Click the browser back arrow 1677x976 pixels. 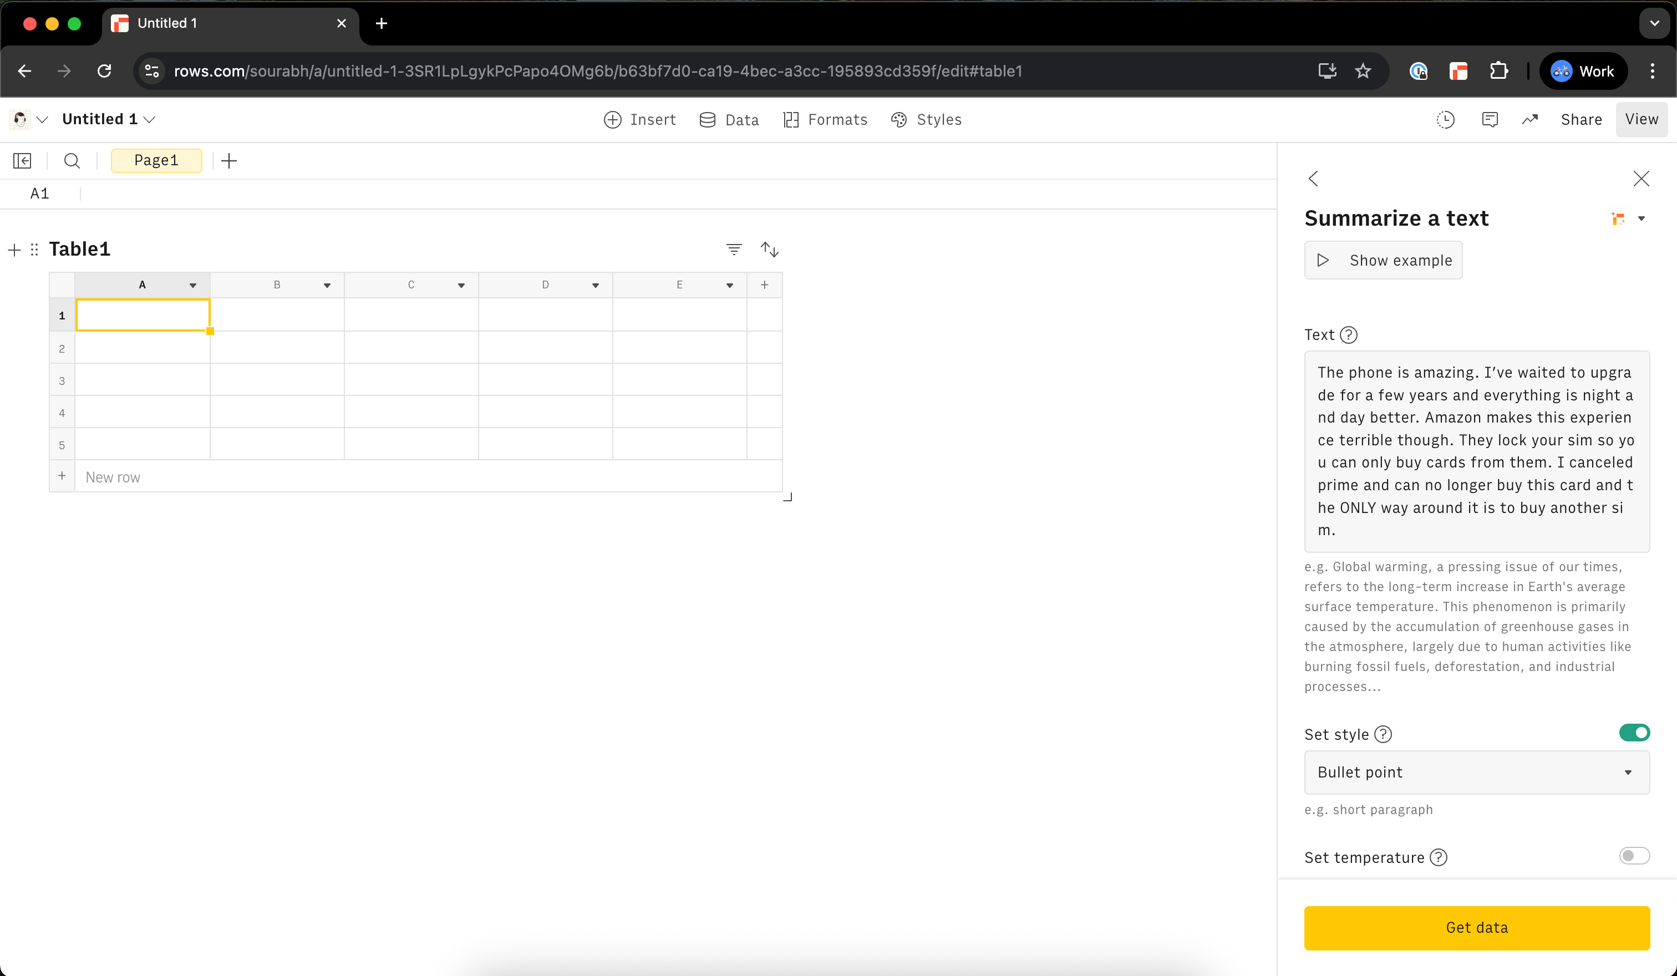pyautogui.click(x=24, y=71)
